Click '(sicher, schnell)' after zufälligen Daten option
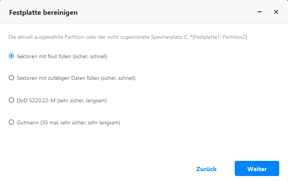288x181 pixels. (118, 78)
